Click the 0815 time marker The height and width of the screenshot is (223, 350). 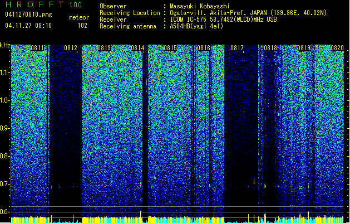click(x=170, y=48)
